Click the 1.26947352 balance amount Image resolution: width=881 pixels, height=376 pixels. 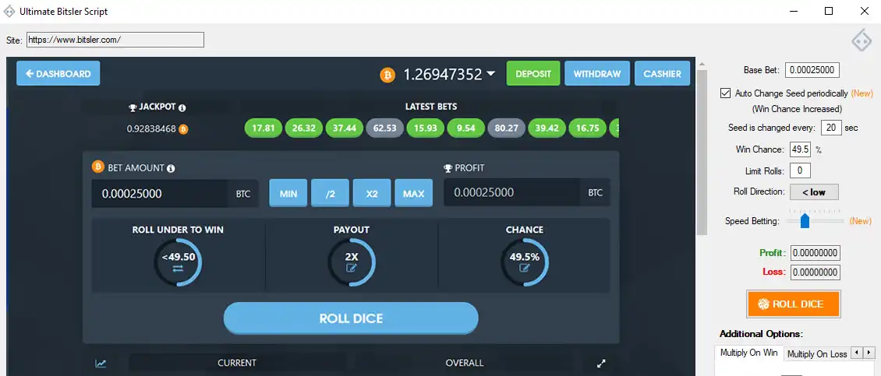443,74
